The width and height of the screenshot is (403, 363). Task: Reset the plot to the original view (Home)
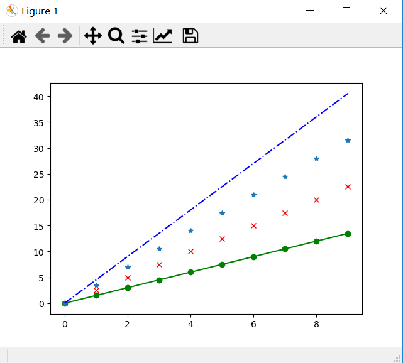click(19, 36)
